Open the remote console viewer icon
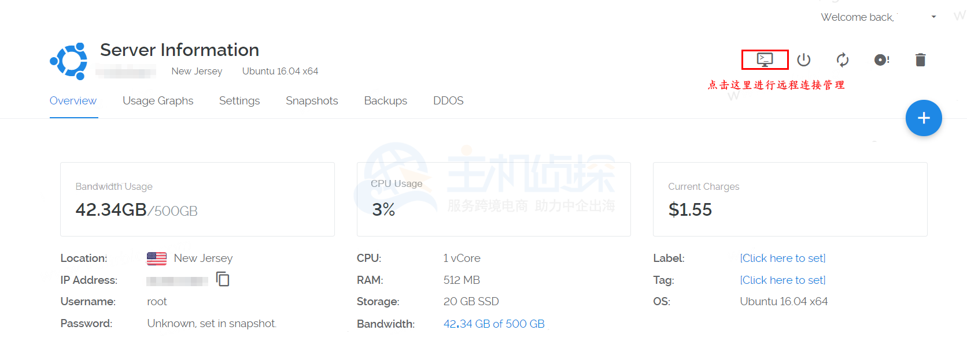 pyautogui.click(x=765, y=59)
